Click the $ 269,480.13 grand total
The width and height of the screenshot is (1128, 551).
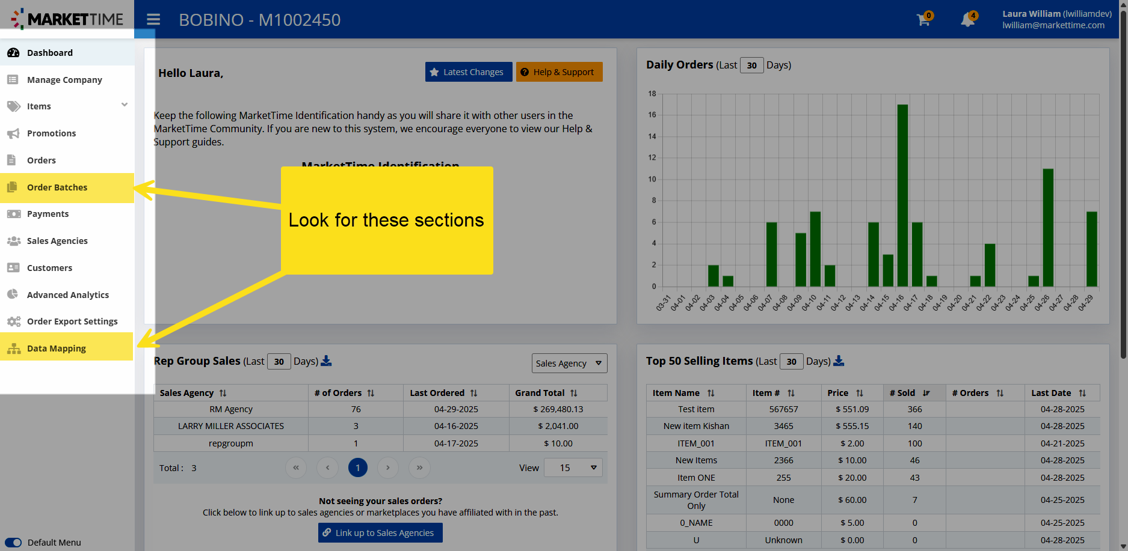coord(558,409)
